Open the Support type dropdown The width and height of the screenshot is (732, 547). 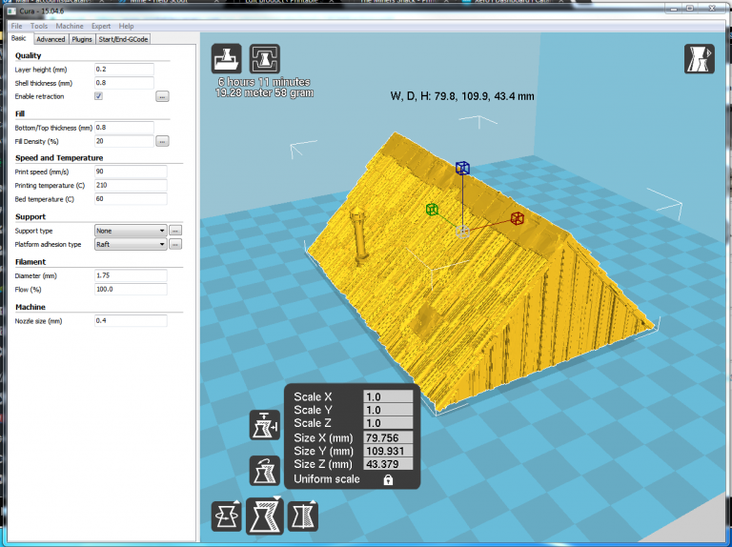[x=131, y=231]
